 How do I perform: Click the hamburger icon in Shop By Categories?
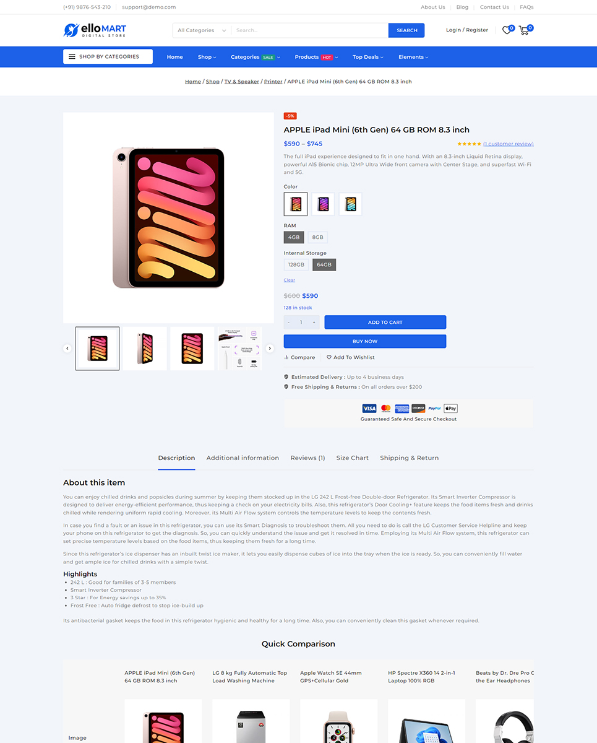pyautogui.click(x=72, y=56)
